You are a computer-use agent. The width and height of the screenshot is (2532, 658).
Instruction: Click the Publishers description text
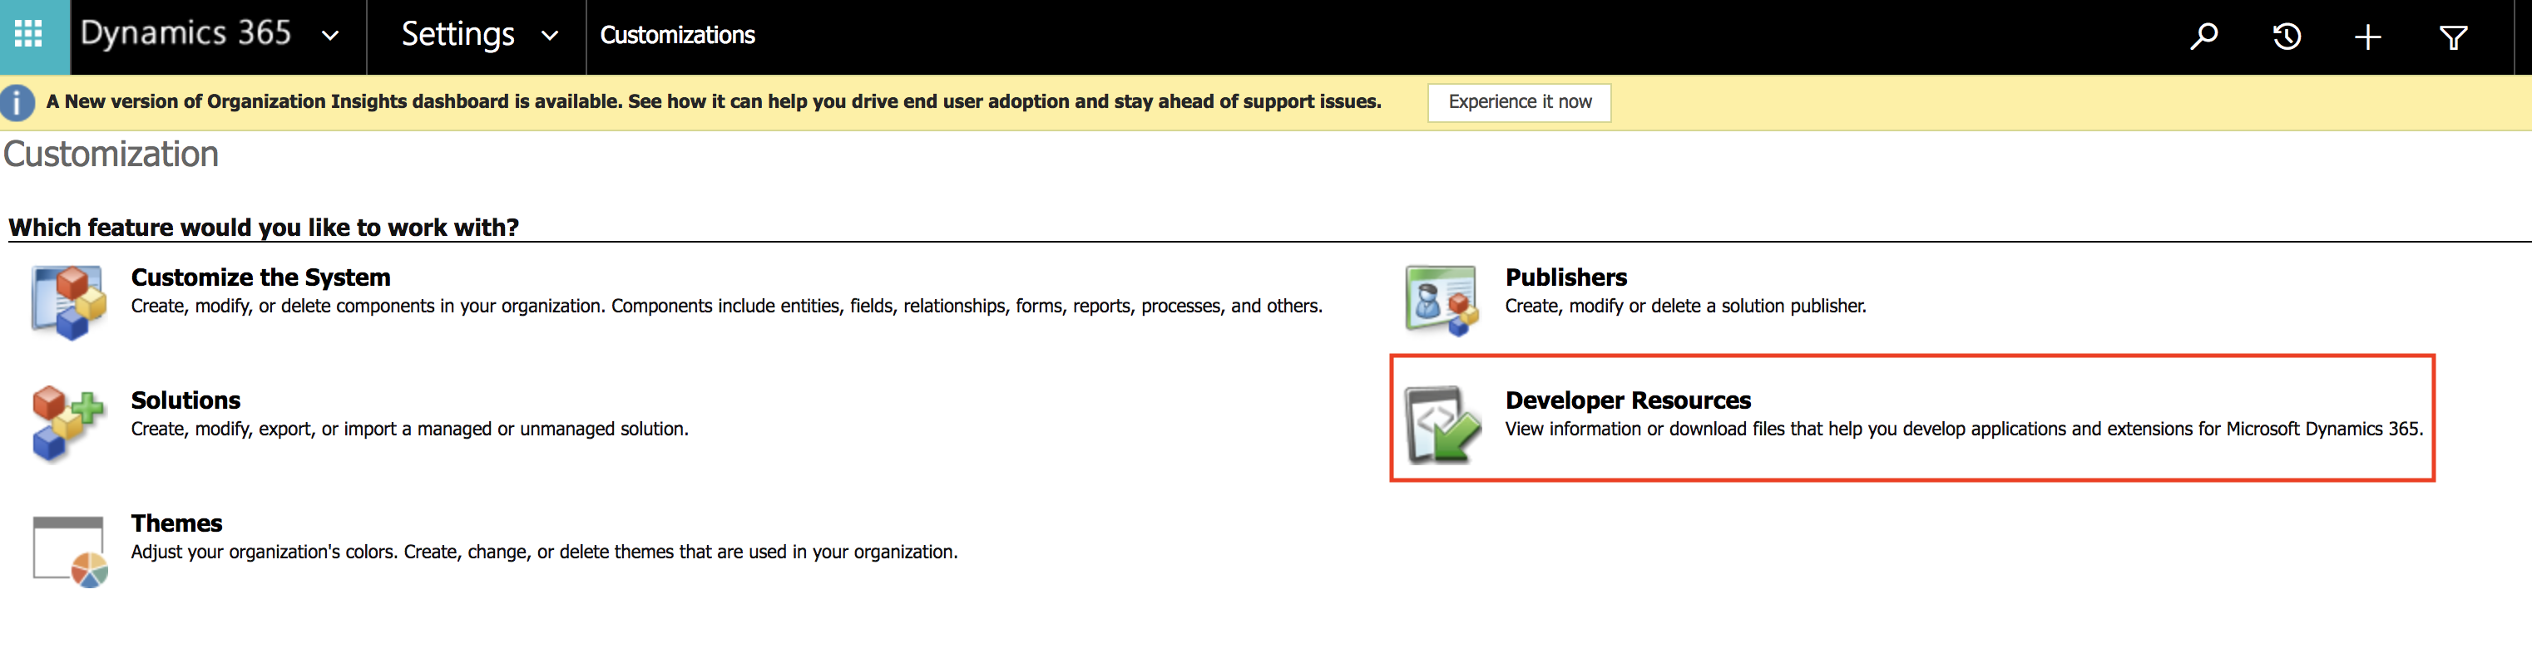click(1684, 307)
